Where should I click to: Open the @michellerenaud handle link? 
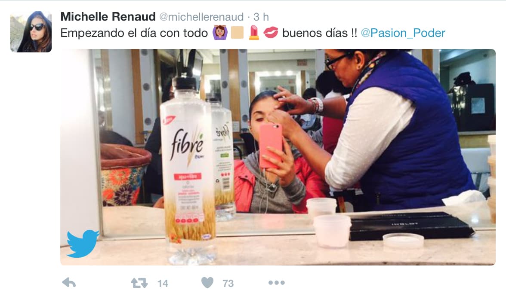201,17
